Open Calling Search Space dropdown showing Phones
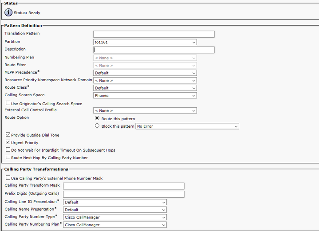 click(145, 95)
